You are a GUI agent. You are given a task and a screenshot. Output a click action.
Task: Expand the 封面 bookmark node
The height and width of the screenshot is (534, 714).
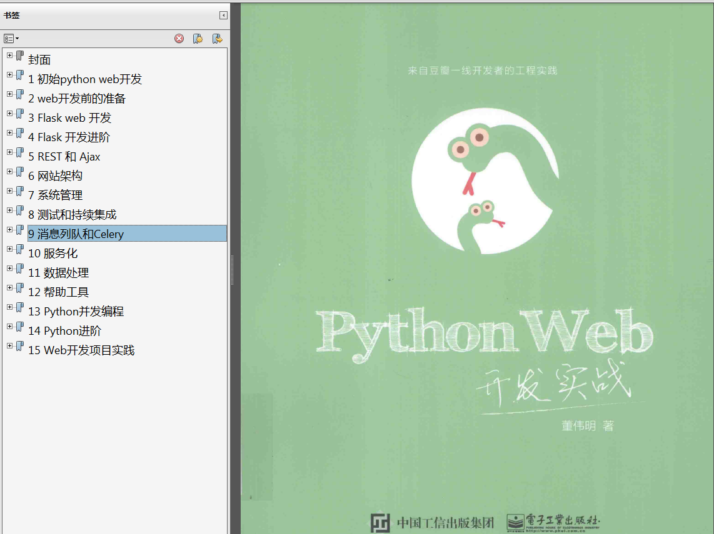pos(9,56)
